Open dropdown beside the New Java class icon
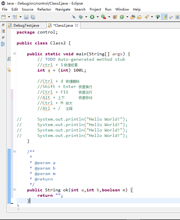This screenshot has height=220, width=180. pos(20,17)
